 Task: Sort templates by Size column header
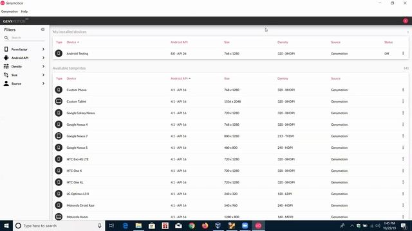(227, 78)
